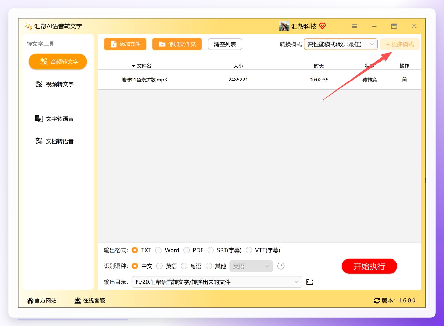
Task: Choose 粤语 recognition language
Action: pyautogui.click(x=184, y=266)
